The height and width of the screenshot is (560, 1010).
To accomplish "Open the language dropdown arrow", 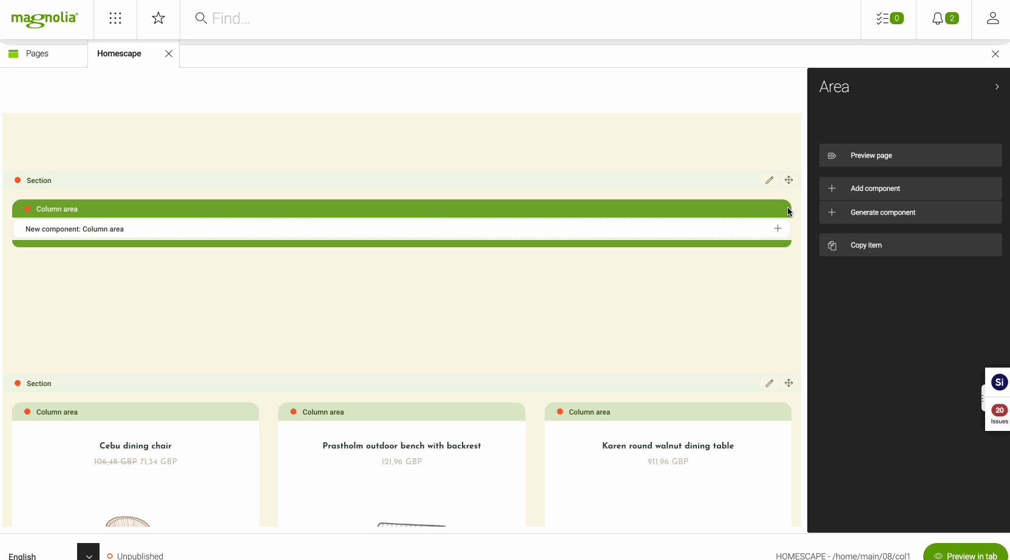I will tap(89, 554).
